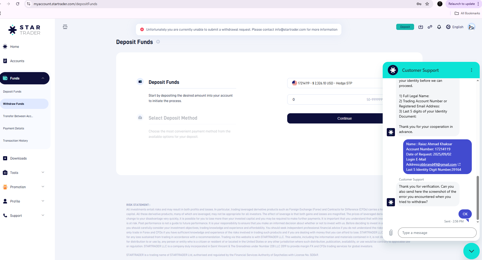The width and height of the screenshot is (482, 260).
Task: Expand the Promotion sidebar menu
Action: pos(43,187)
